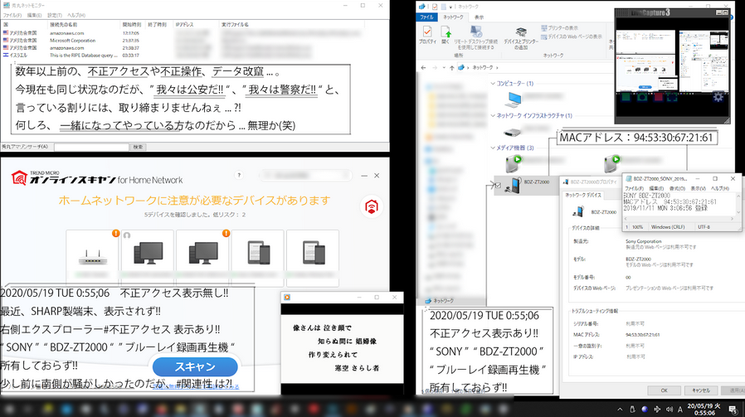Click ネットワーク in the address bar
Screen dimensions: 745x417
click(x=482, y=67)
